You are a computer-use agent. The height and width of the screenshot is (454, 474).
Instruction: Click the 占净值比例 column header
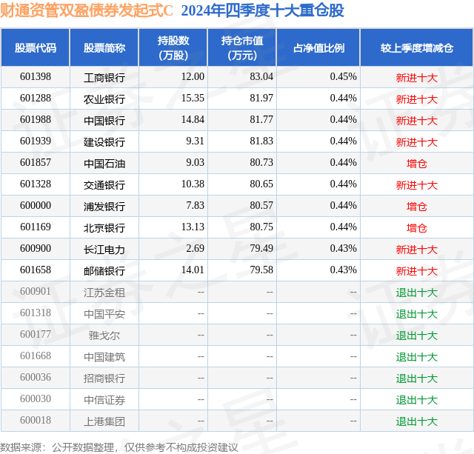pyautogui.click(x=318, y=47)
